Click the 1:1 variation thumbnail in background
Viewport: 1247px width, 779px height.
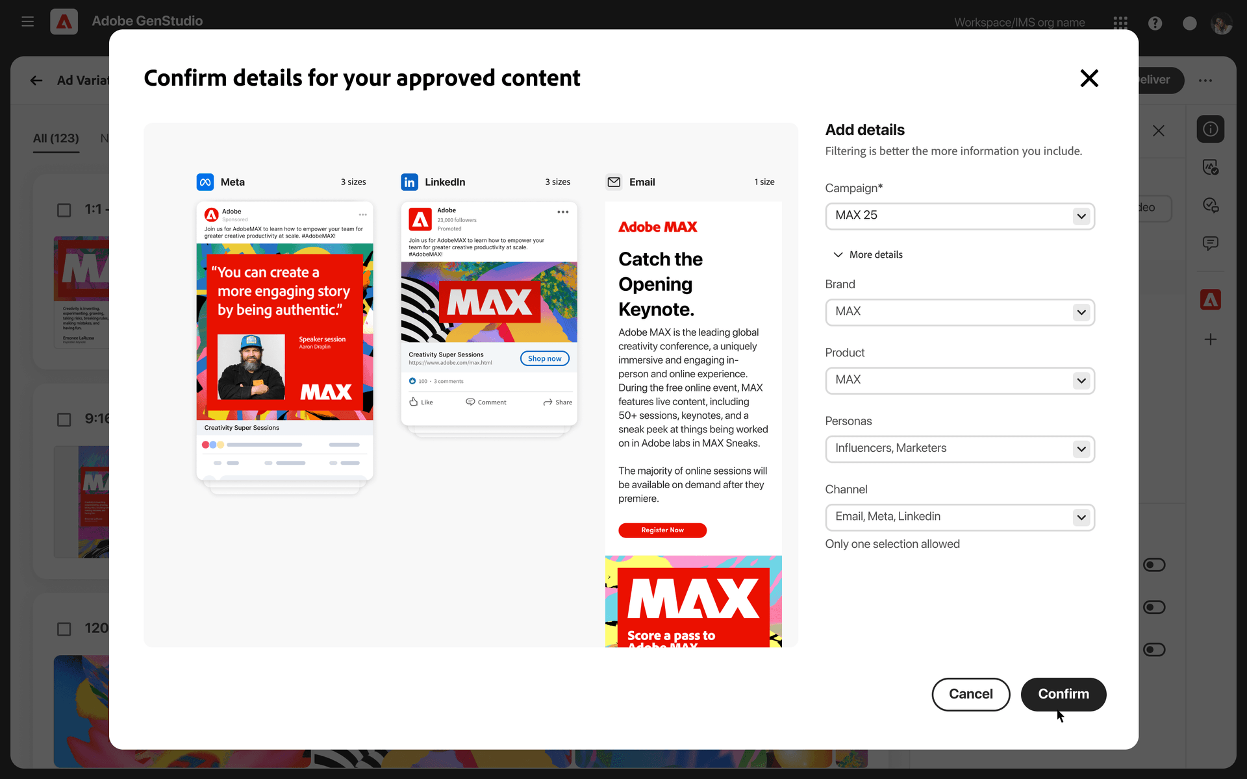81,292
